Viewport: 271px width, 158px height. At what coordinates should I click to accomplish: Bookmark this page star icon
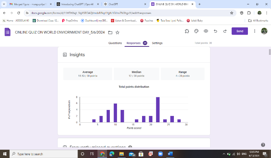(x=232, y=13)
